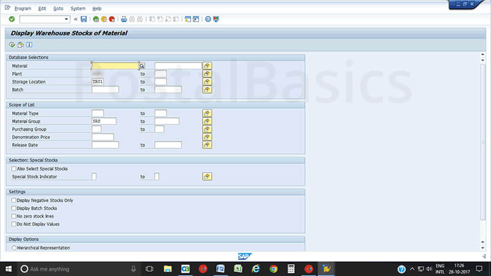Click the red Cancel icon in toolbar
This screenshot has height=276, width=491.
point(112,19)
